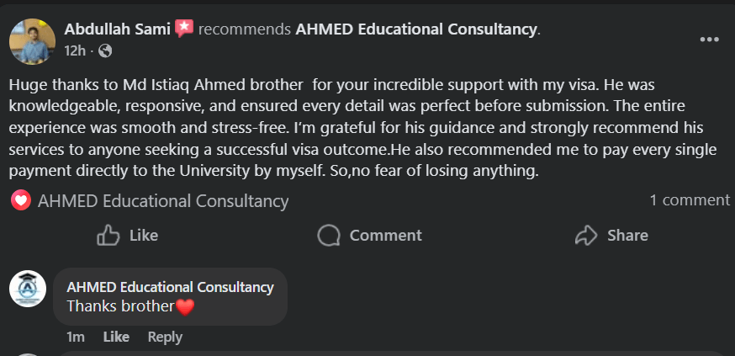Click the star recommendation badge beside Abdullah Sami

point(184,29)
